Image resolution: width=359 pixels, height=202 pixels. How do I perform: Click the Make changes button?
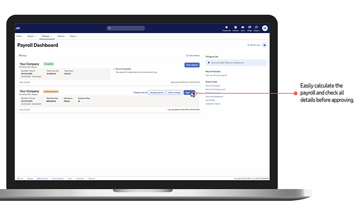point(174,92)
